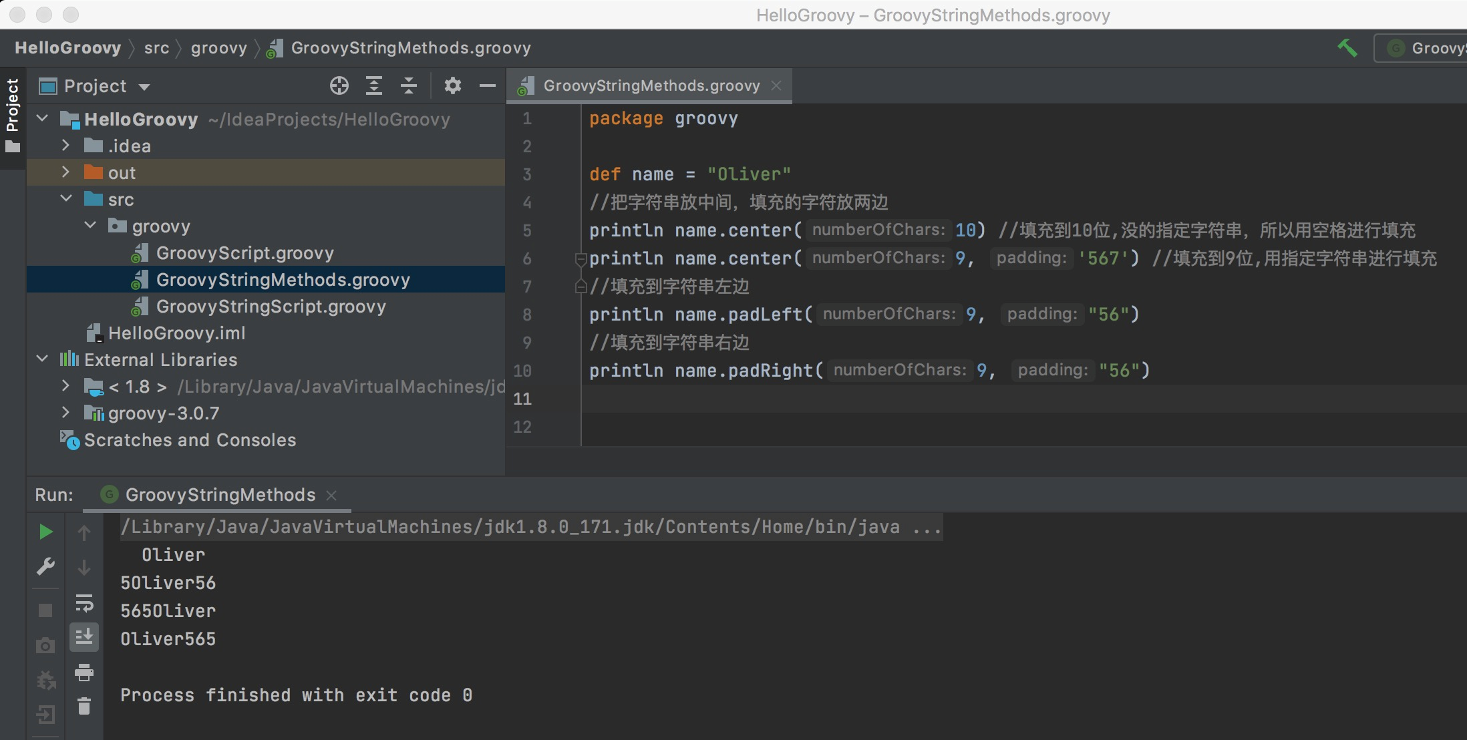
Task: Expand the out folder
Action: pyautogui.click(x=65, y=172)
